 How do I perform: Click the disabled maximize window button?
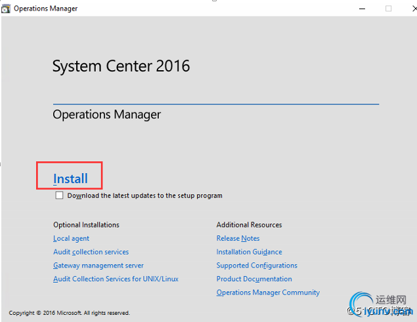[388, 9]
